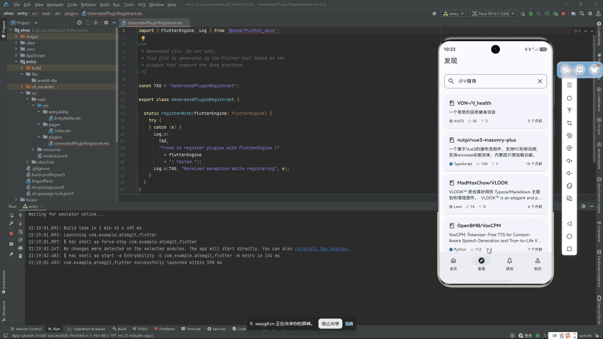Click the print console output icon
603x339 pixels.
pos(20,249)
